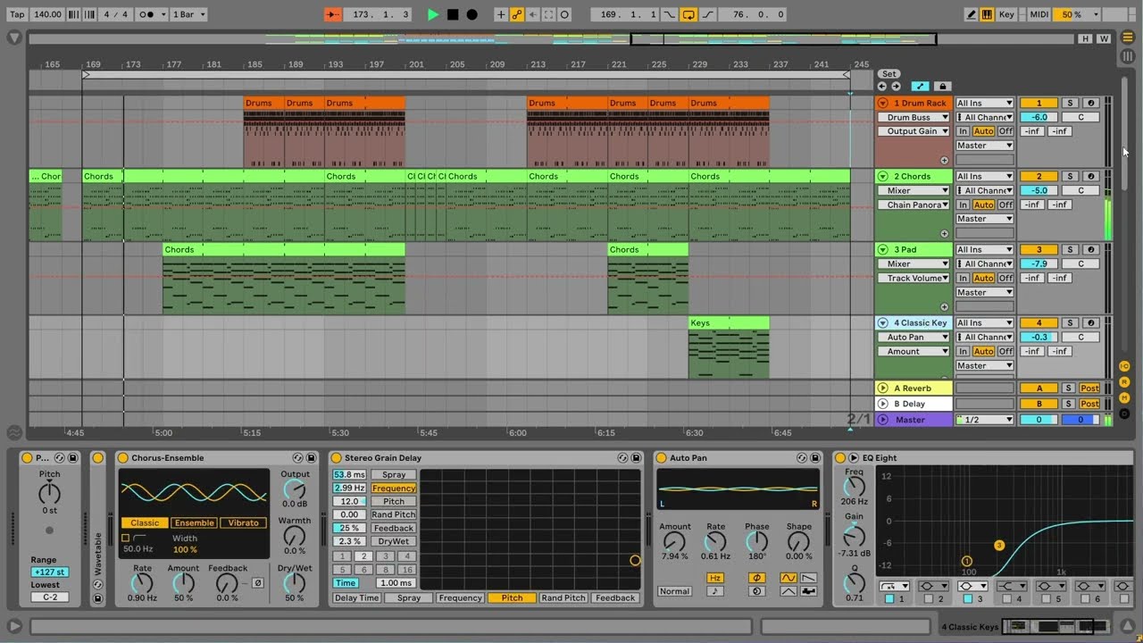Toggle Post on A Reverb return
The image size is (1143, 643).
point(1089,388)
